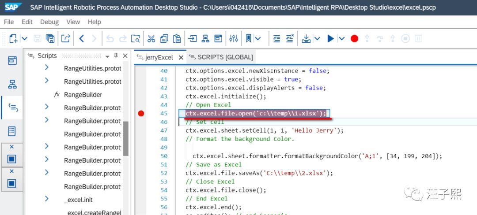The width and height of the screenshot is (477, 215).
Task: Open the list document icon in sidebar
Action: (x=12, y=131)
